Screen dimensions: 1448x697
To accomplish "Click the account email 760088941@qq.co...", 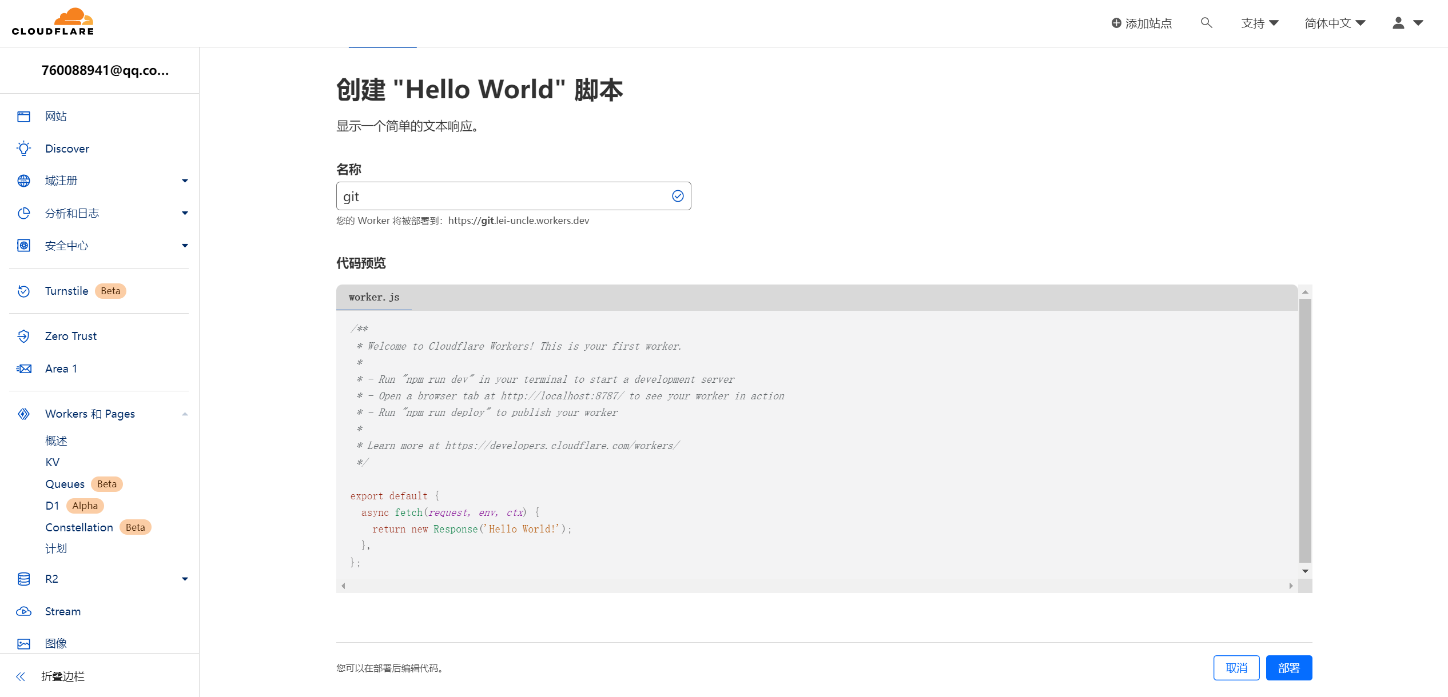I will (x=105, y=70).
